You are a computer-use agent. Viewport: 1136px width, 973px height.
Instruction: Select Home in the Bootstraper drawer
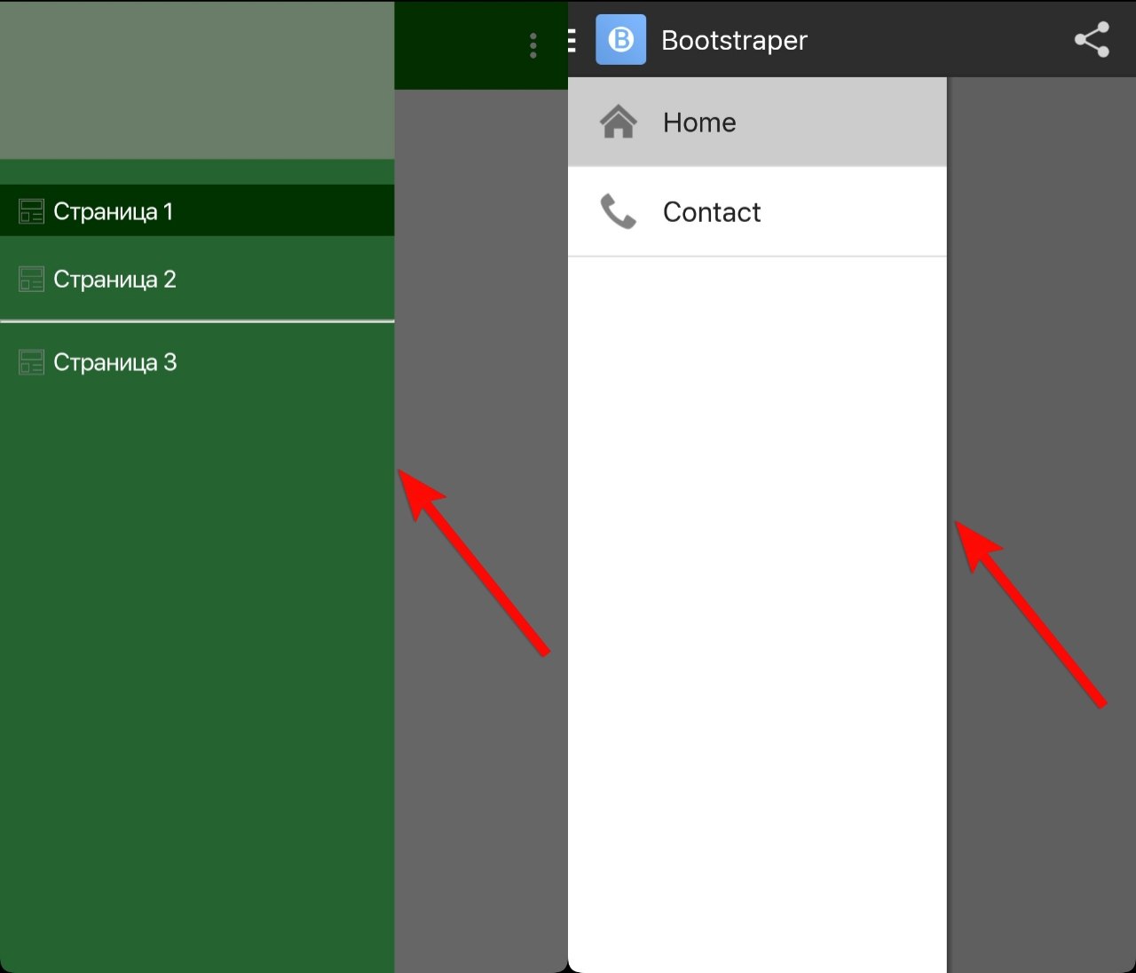[x=757, y=122]
